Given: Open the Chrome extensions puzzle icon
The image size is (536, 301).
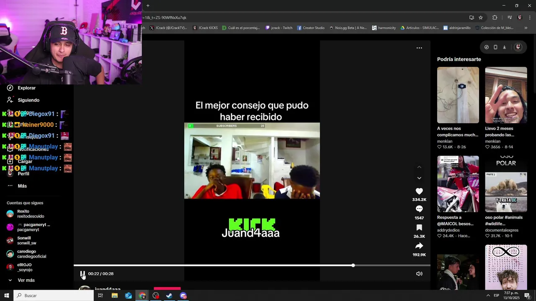Looking at the screenshot, I should pos(495,18).
